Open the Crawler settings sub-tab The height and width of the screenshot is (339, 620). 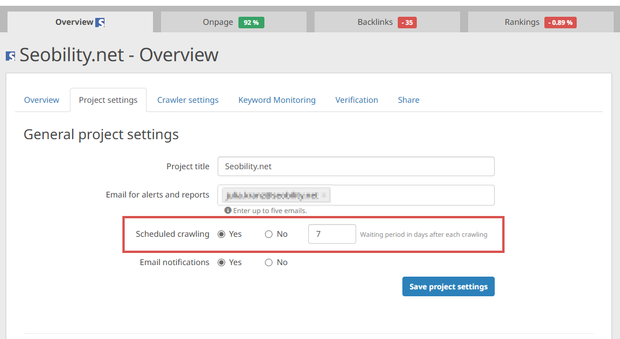(x=188, y=100)
